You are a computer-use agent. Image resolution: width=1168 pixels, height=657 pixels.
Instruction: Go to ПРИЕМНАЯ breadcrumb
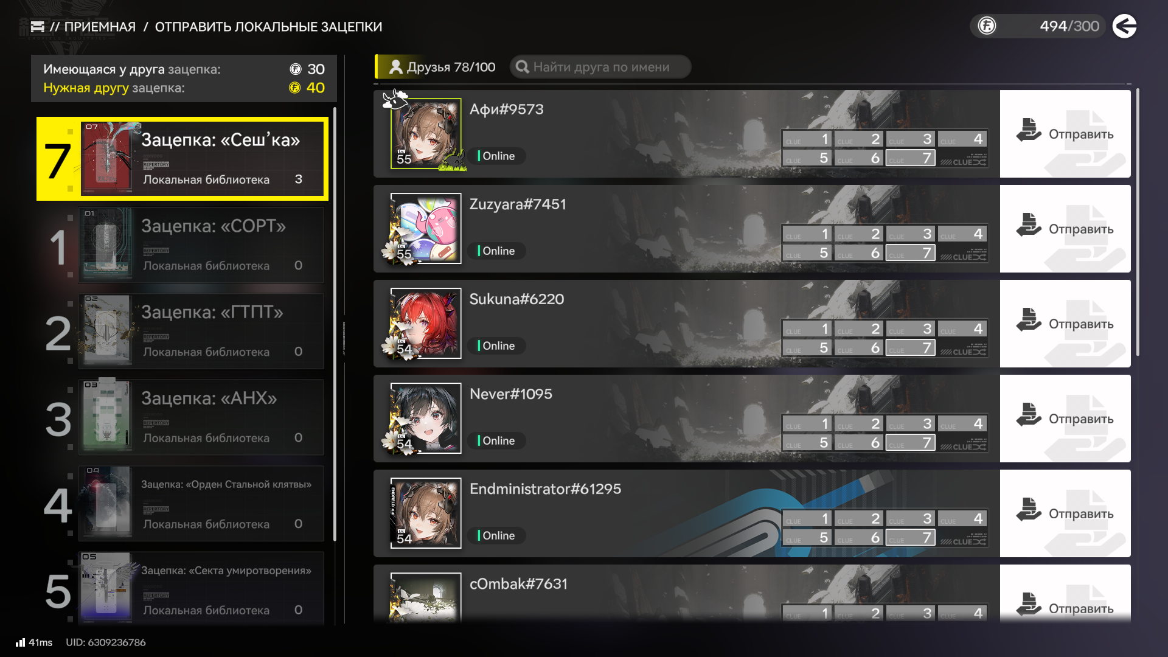[x=100, y=27]
